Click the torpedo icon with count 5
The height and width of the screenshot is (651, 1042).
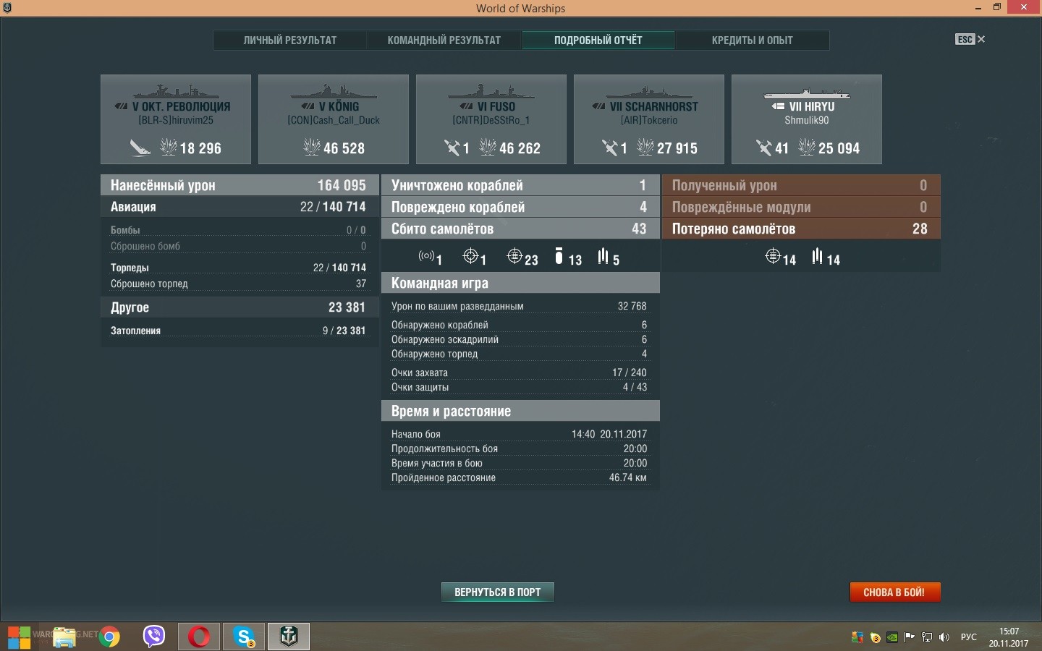coord(603,256)
